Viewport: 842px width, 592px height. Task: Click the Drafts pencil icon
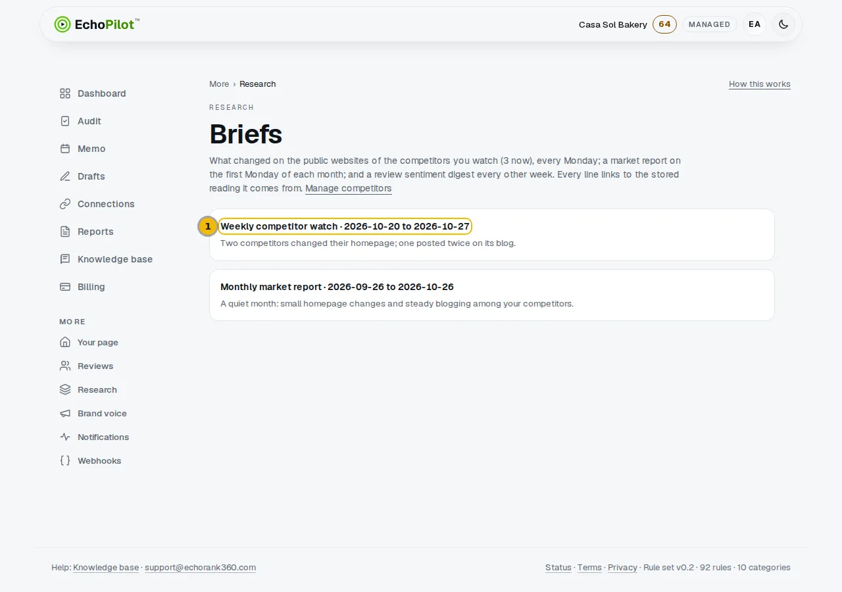65,176
